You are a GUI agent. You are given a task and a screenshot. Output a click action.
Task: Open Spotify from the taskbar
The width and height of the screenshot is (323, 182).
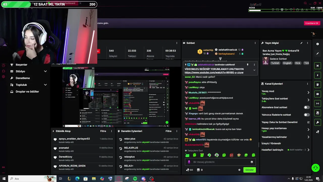(x=135, y=179)
